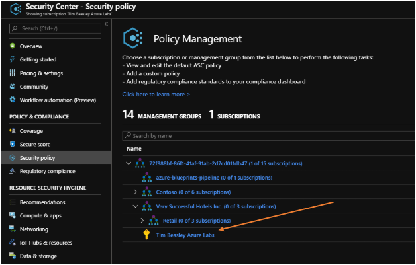The width and height of the screenshot is (416, 265).
Task: Focus the Search by name field
Action: (268, 135)
